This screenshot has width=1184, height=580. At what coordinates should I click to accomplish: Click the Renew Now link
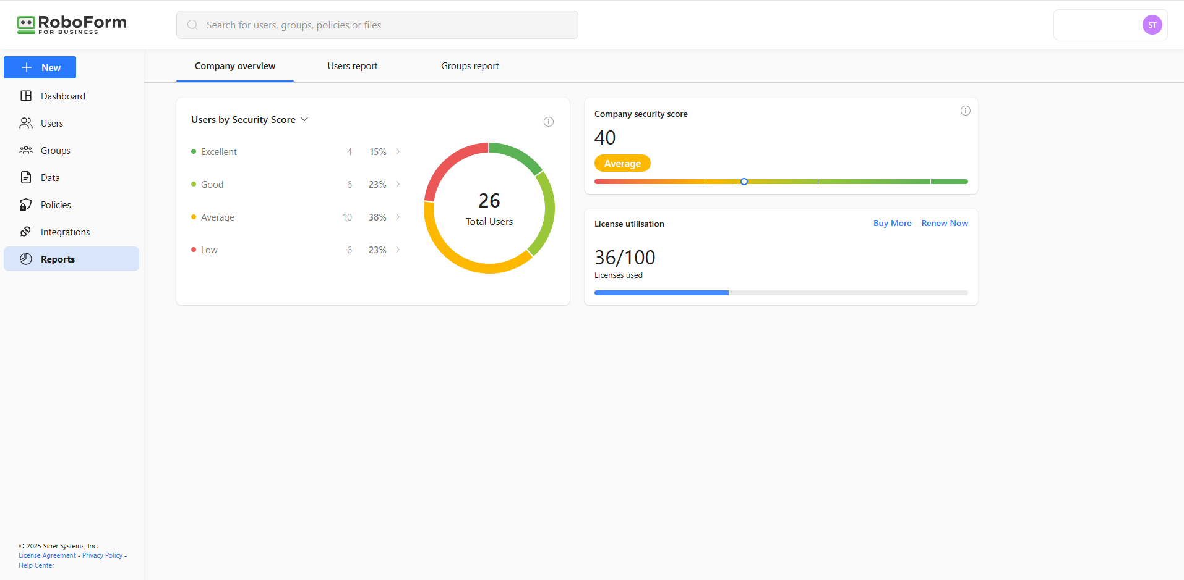pos(945,223)
